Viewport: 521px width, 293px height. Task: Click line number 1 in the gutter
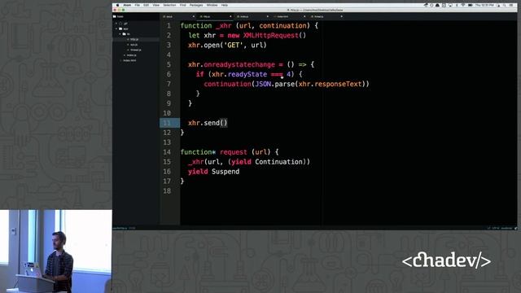coord(169,25)
